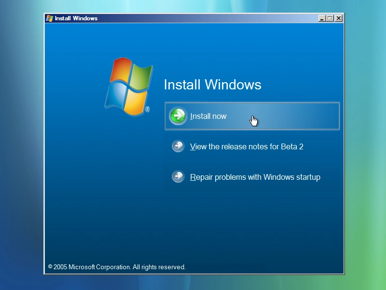Start setup with the Install now text
Screen dimensions: 386x290
[x=208, y=116]
